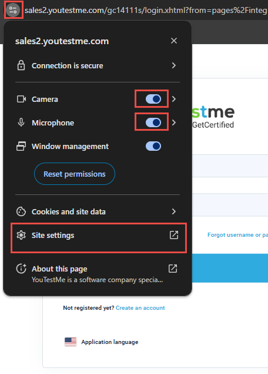Disable the Camera permission toggle
268x374 pixels.
(153, 99)
